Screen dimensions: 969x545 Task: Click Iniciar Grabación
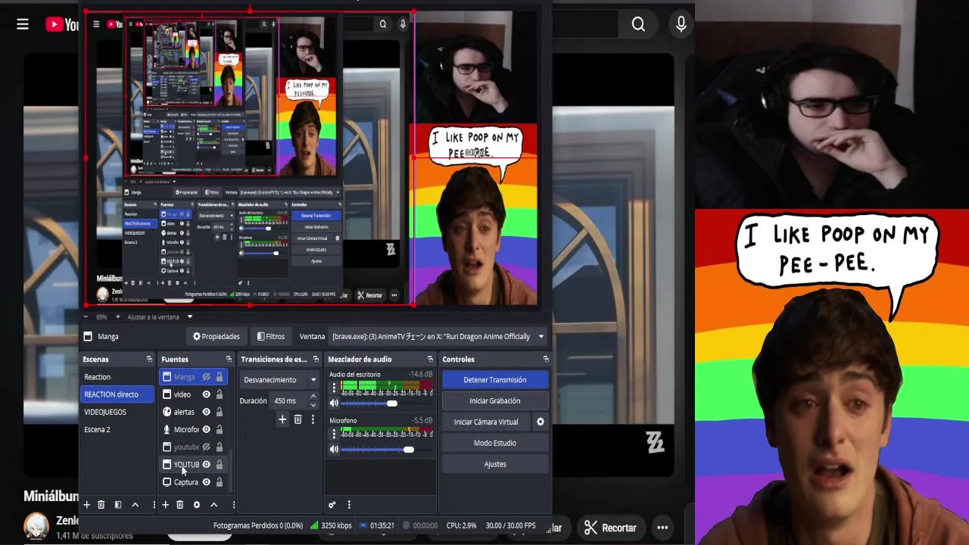(494, 400)
